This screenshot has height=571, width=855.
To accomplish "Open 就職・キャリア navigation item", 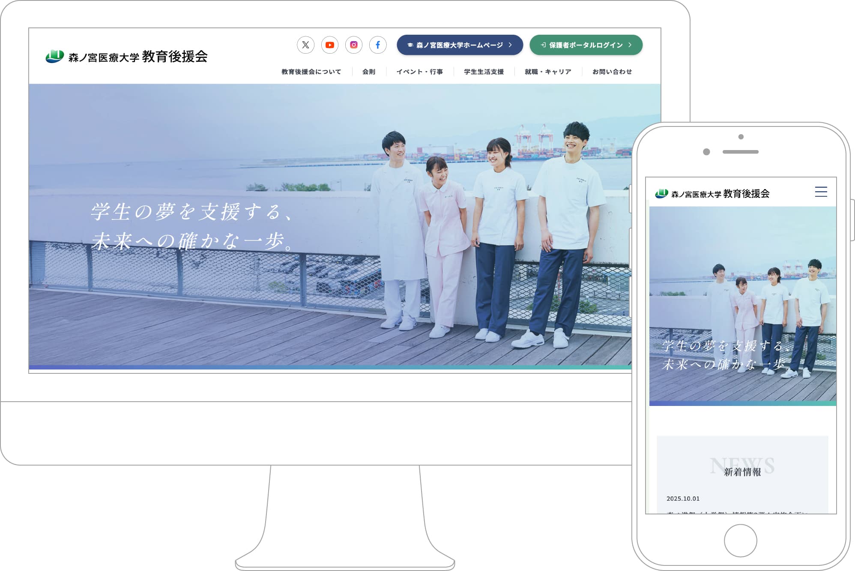I will pos(548,72).
